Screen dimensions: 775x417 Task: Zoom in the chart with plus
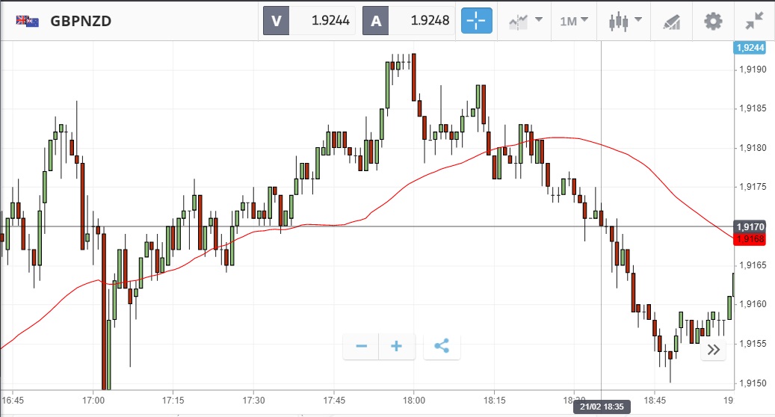(397, 347)
